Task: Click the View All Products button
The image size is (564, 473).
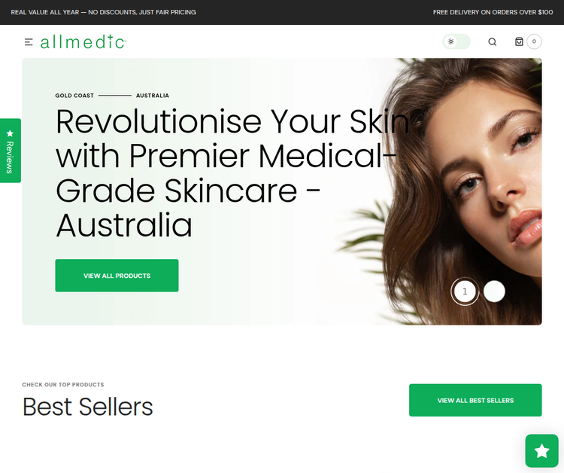Action: tap(117, 276)
